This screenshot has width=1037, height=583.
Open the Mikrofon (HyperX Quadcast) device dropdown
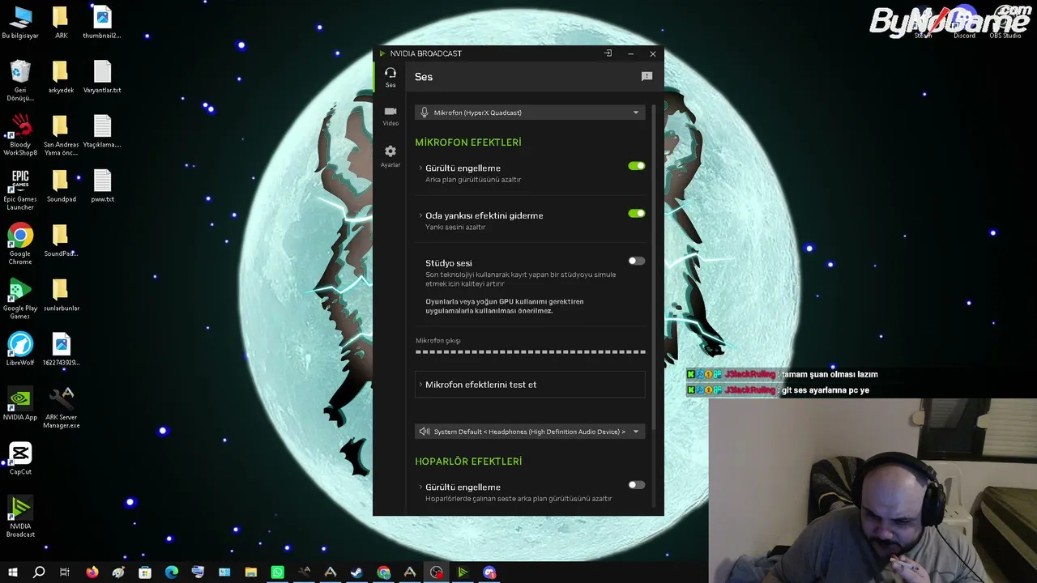[x=530, y=113]
